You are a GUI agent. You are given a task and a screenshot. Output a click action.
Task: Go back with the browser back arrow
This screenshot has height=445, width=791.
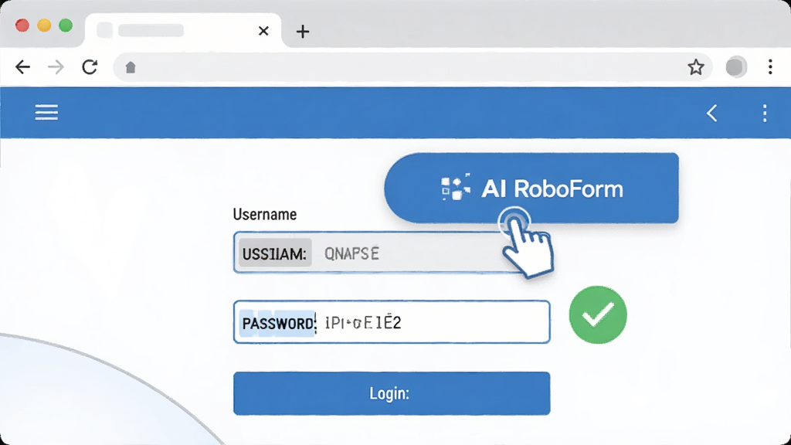pos(22,66)
